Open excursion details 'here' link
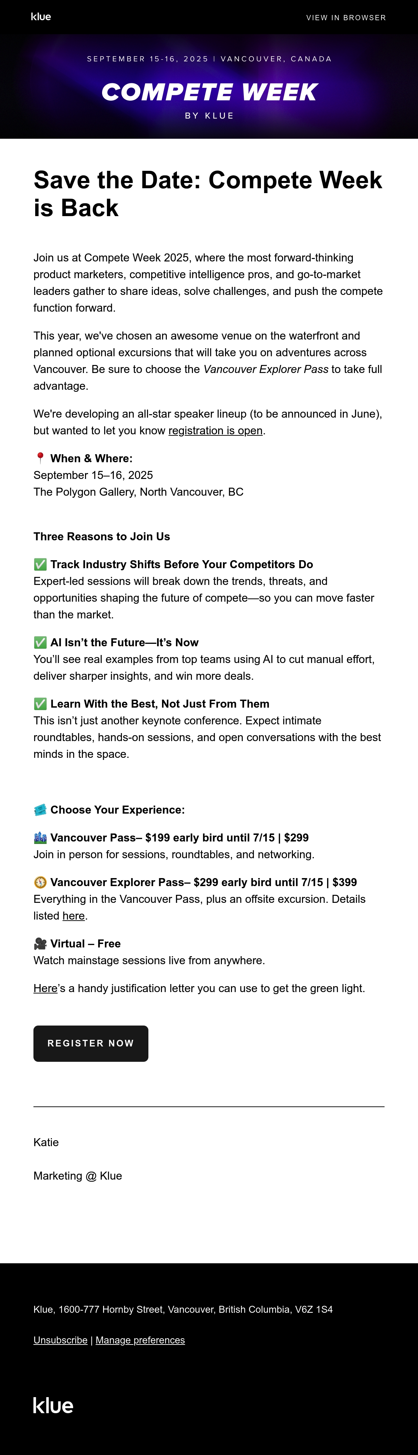Screen dimensions: 418x1455 (x=73, y=916)
